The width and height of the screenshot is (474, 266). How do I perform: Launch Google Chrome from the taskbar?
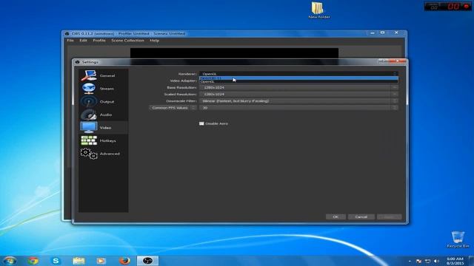point(33,261)
